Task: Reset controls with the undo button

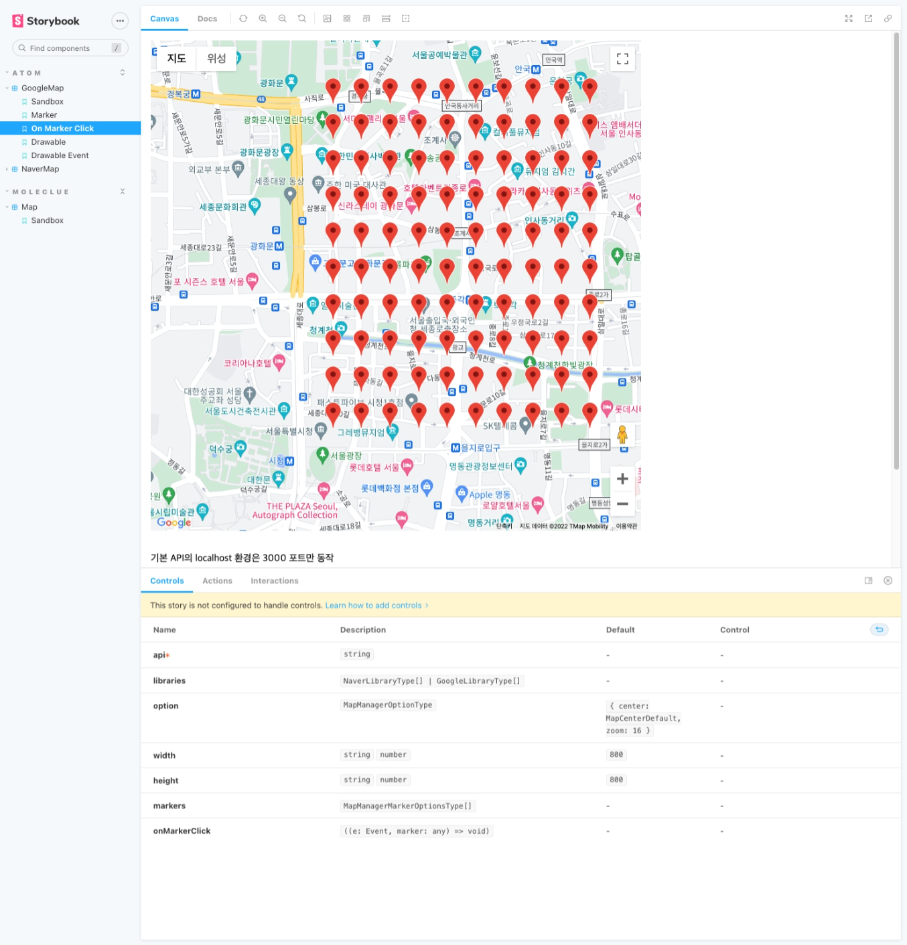Action: [879, 630]
